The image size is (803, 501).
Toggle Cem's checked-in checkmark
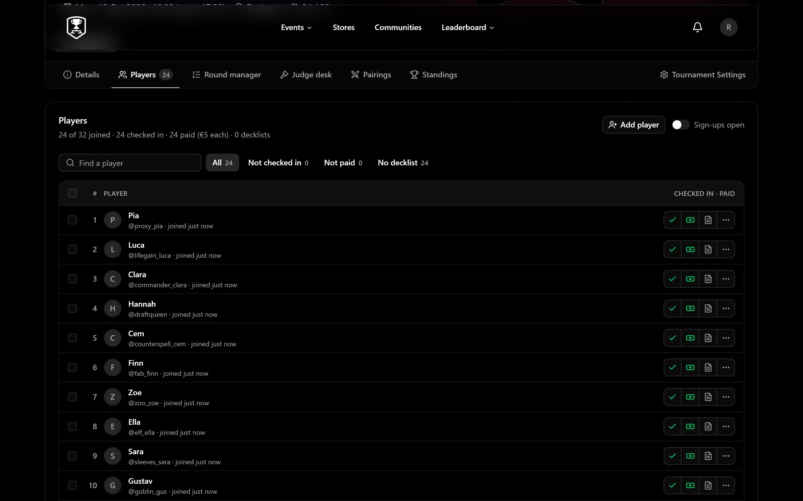tap(673, 338)
